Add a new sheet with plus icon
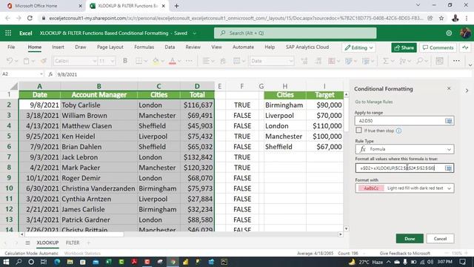 [x=88, y=243]
